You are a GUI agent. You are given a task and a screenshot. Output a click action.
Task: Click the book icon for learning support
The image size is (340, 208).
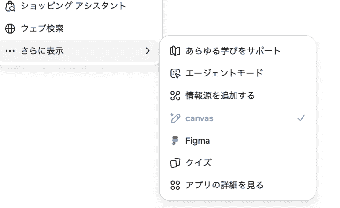(x=175, y=51)
